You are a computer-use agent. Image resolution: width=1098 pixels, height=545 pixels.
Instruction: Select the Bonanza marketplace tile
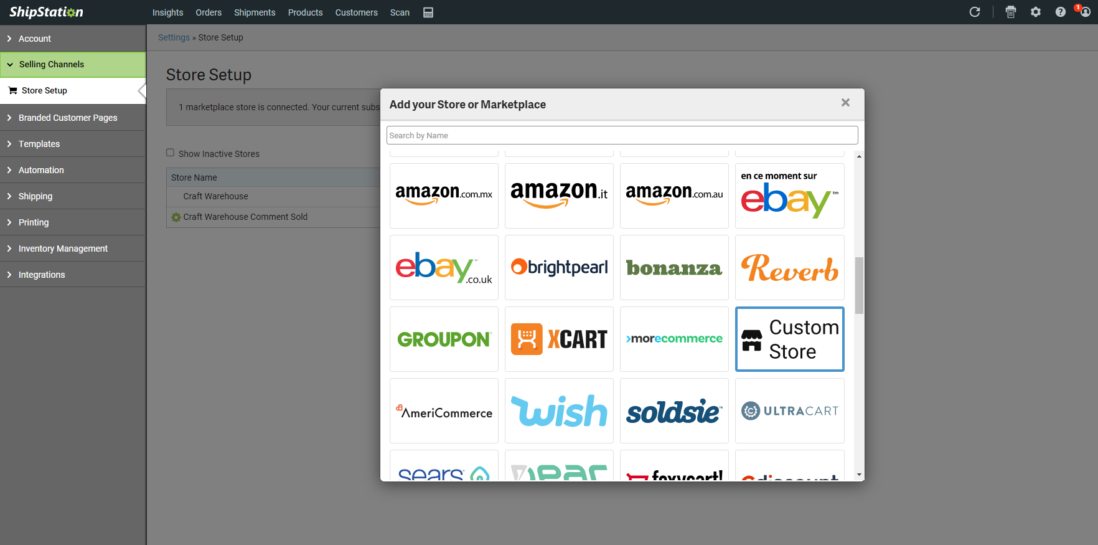tap(674, 267)
